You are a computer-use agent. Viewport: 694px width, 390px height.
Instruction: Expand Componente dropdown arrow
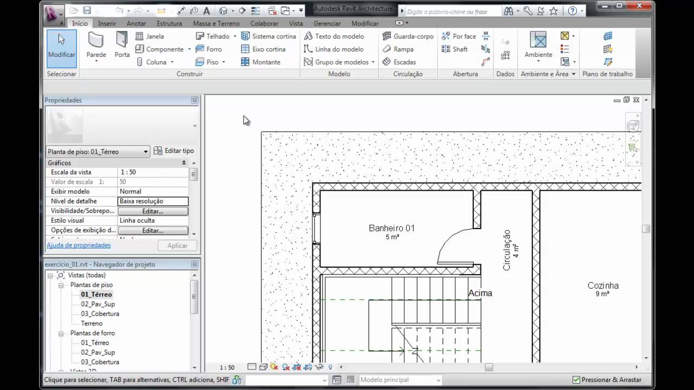point(189,49)
